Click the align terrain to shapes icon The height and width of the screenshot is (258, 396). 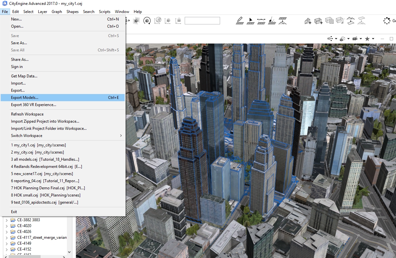(351, 21)
